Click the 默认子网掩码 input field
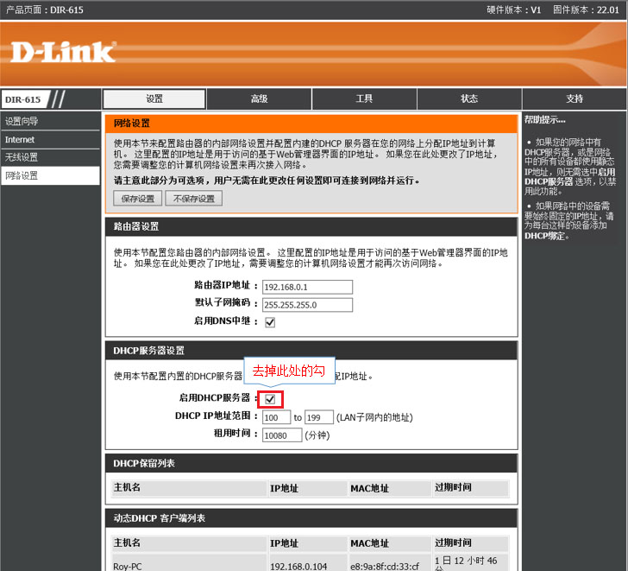The image size is (628, 571). pyautogui.click(x=308, y=305)
